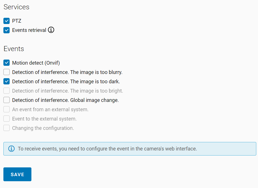258x188 pixels.
Task: Click the image is too bright checkbox
Action: [7, 91]
